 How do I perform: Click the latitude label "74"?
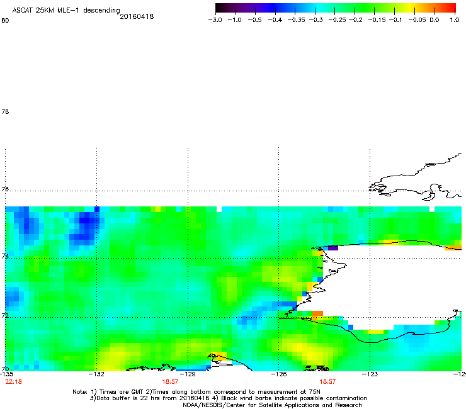tap(5, 256)
